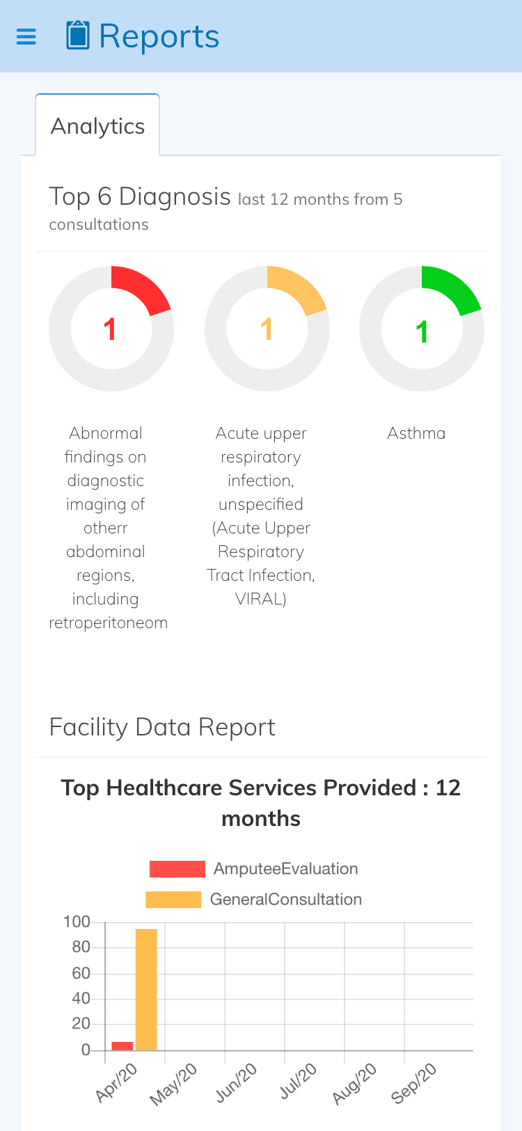Toggle the GeneralConsultation legend label
The height and width of the screenshot is (1131, 522).
(x=285, y=899)
